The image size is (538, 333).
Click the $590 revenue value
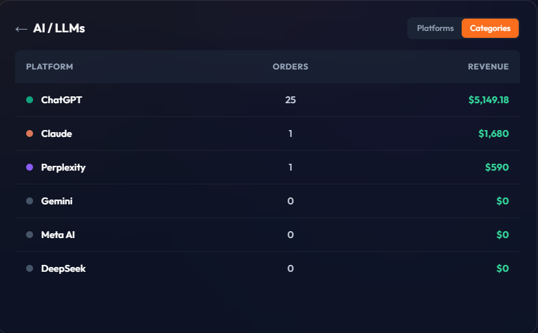(x=497, y=167)
